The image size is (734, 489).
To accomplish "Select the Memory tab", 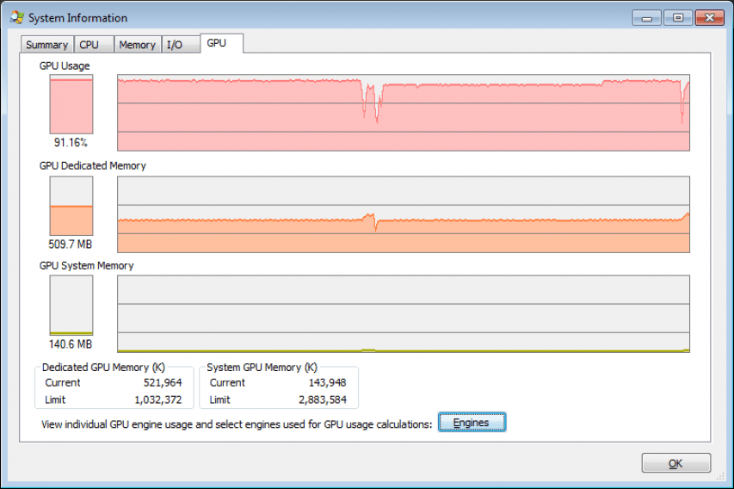I will point(138,45).
